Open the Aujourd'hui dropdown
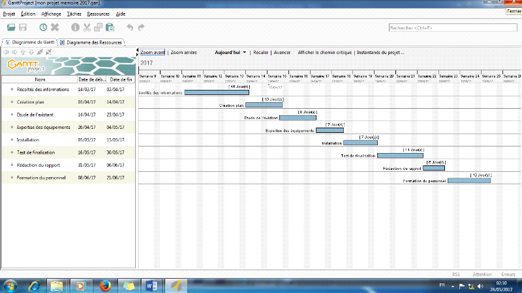522x293 pixels. (x=230, y=53)
